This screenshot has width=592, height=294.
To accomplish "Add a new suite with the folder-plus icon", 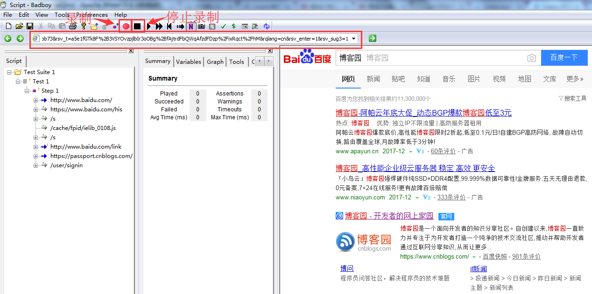I will (x=94, y=26).
